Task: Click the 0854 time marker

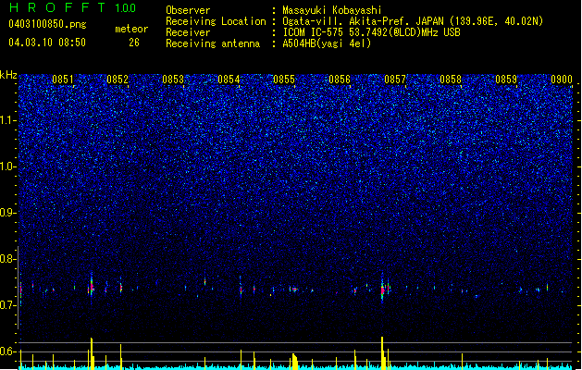Action: click(229, 80)
